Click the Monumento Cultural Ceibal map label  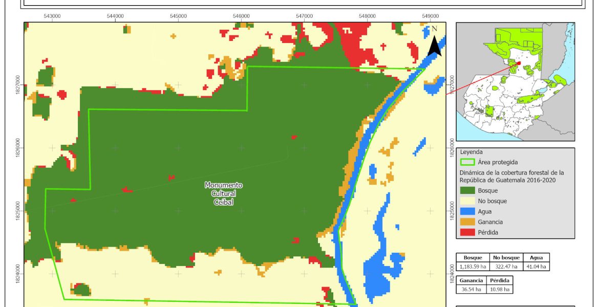tap(224, 193)
